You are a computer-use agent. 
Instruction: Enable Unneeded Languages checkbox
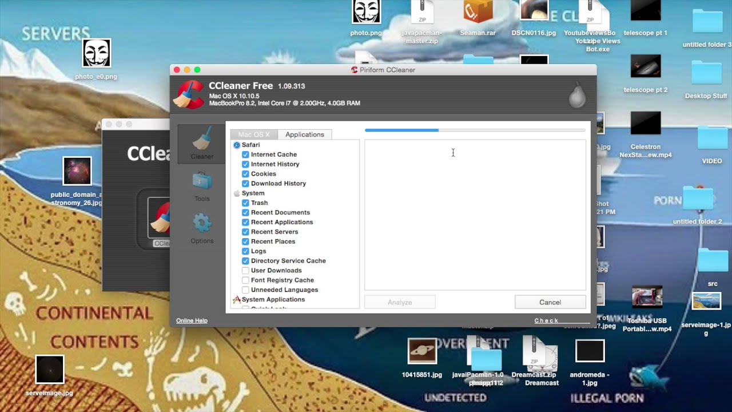245,290
